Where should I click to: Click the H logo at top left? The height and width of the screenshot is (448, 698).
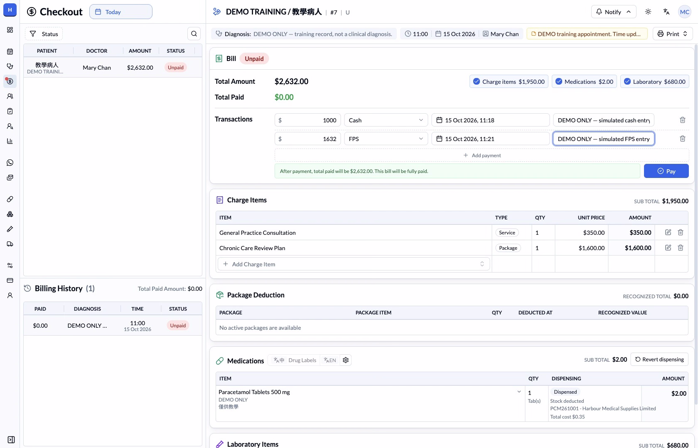[x=10, y=10]
